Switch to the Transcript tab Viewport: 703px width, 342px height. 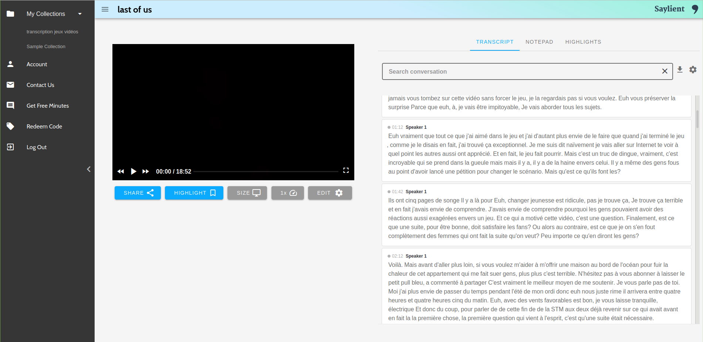click(495, 42)
